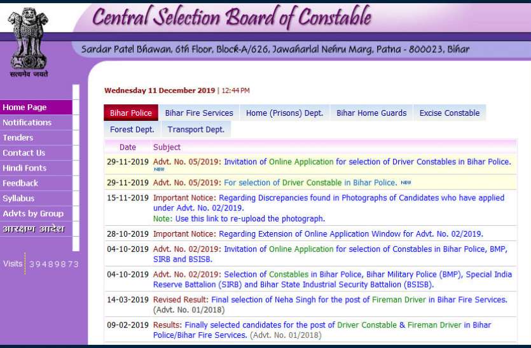Open Advt. 02/2019 Invitation of Online Application link
Screen dimensions: 531x348
click(x=330, y=254)
